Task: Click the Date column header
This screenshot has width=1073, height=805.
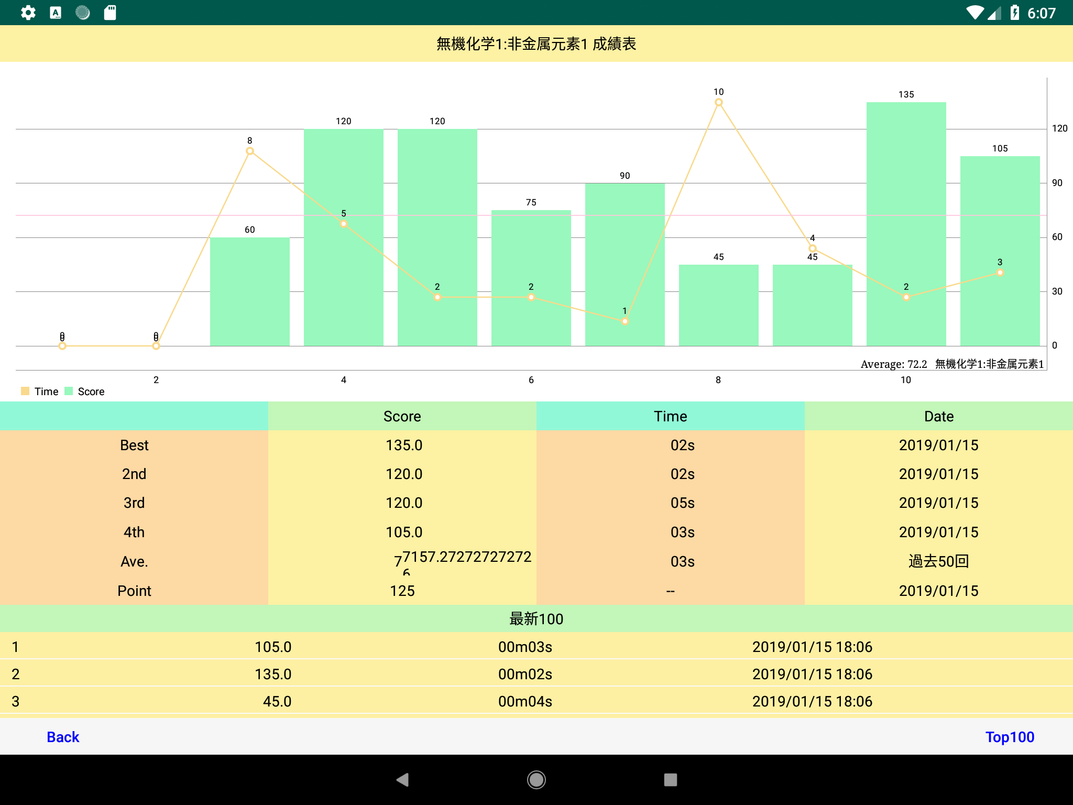Action: 939,416
